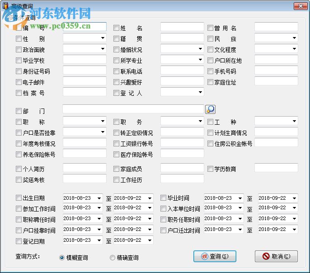Click the magnifier search icon beside 部门 field
The image size is (310, 273).
tap(211, 109)
